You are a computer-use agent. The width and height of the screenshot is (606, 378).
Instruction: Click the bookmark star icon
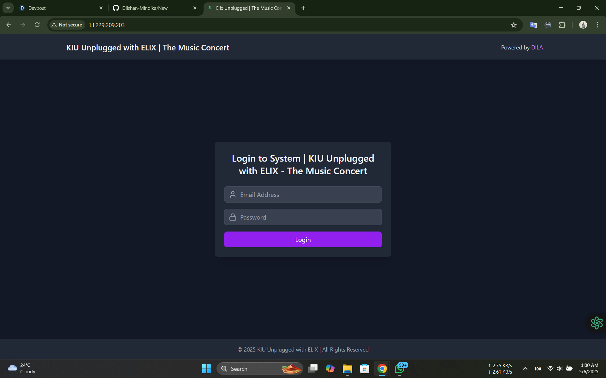point(514,25)
